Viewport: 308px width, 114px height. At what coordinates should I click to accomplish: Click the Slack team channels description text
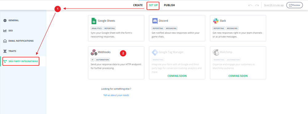point(237,35)
